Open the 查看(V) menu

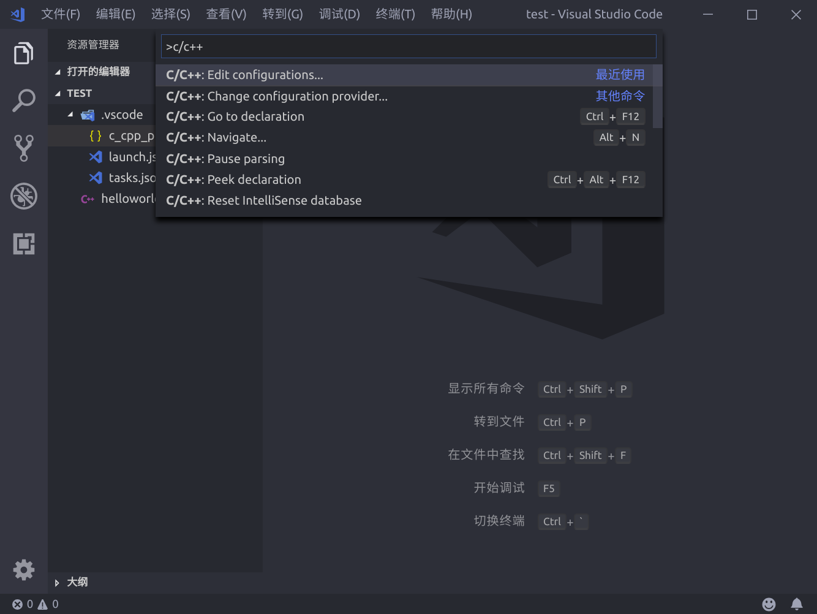(x=226, y=14)
